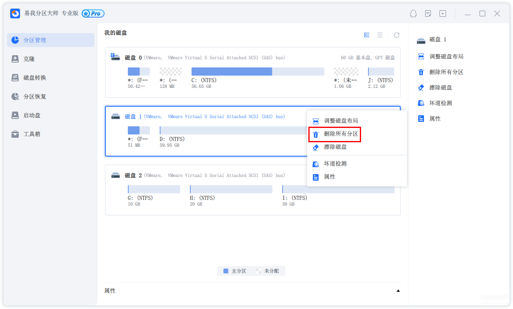The width and height of the screenshot is (513, 309).
Task: Refresh the disk list
Action: [x=397, y=35]
